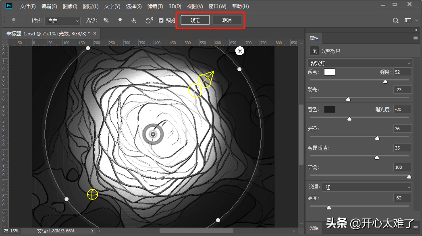The height and width of the screenshot is (236, 422).
Task: Click the 强度 intensity value field
Action: pyautogui.click(x=402, y=72)
